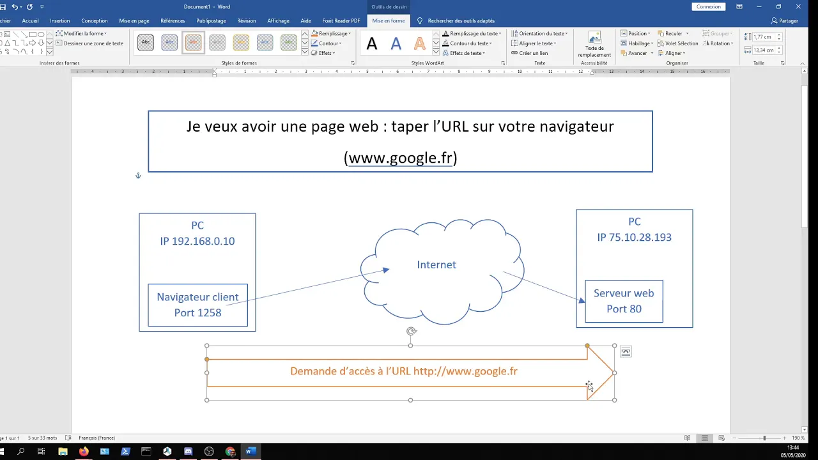This screenshot has height=460, width=818.
Task: Open Aligner le texte dropdown
Action: pos(534,43)
